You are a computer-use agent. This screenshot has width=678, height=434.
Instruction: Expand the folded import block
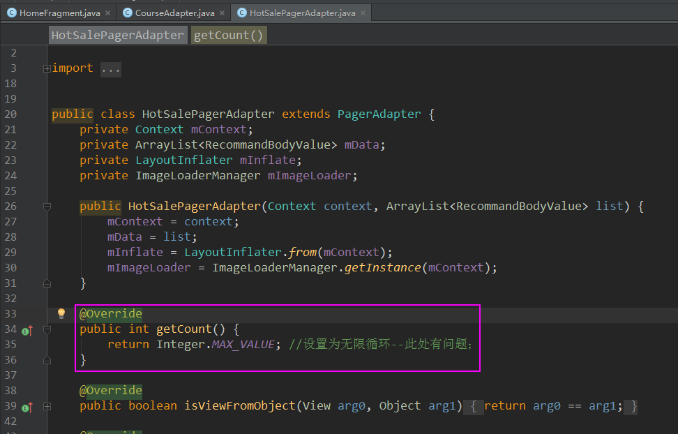[46, 68]
